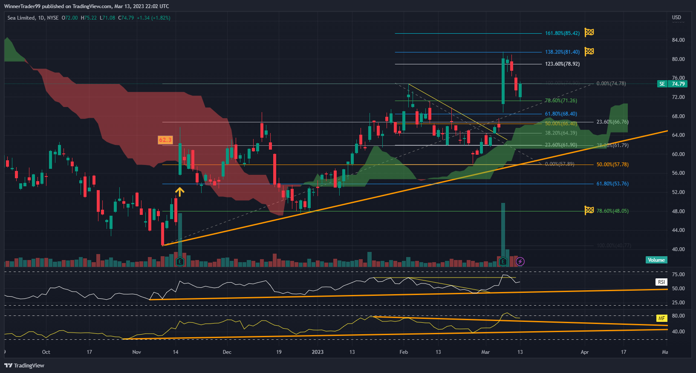Image resolution: width=696 pixels, height=373 pixels.
Task: Select the 50.00%(66.40) Fibonacci label
Action: (x=561, y=124)
